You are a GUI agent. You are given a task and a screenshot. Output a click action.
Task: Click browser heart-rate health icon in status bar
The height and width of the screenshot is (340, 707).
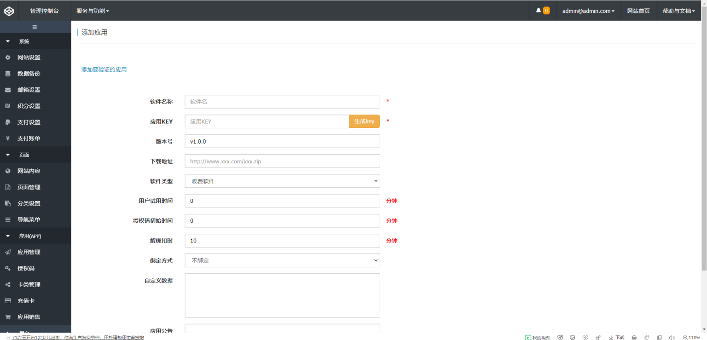(x=585, y=337)
